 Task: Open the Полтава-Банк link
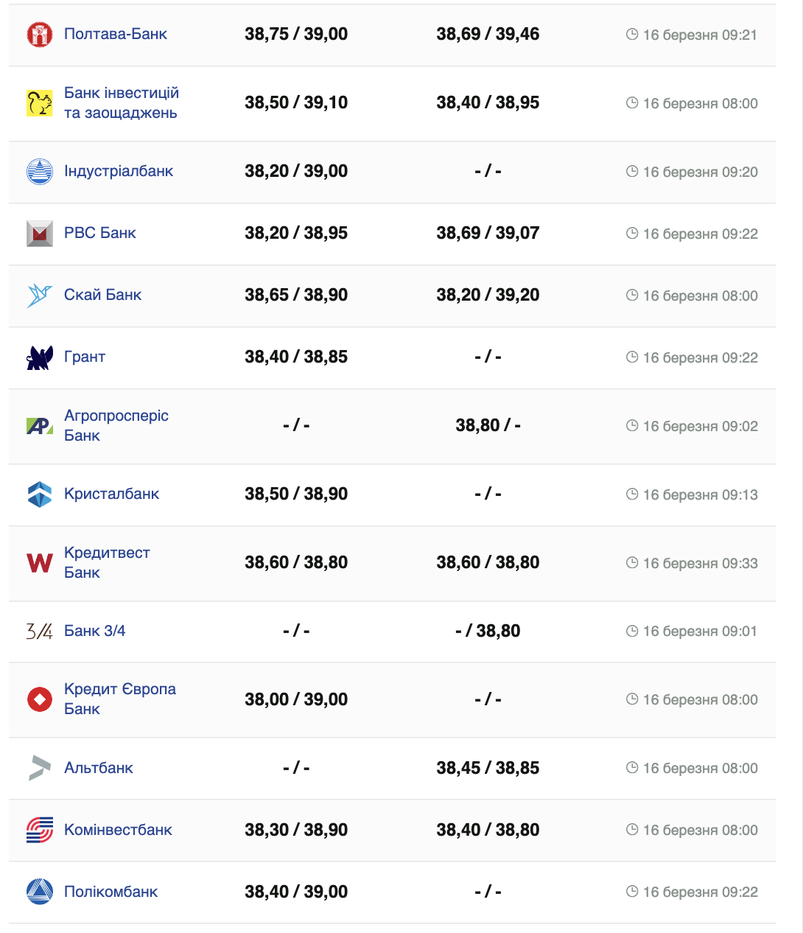click(x=116, y=34)
